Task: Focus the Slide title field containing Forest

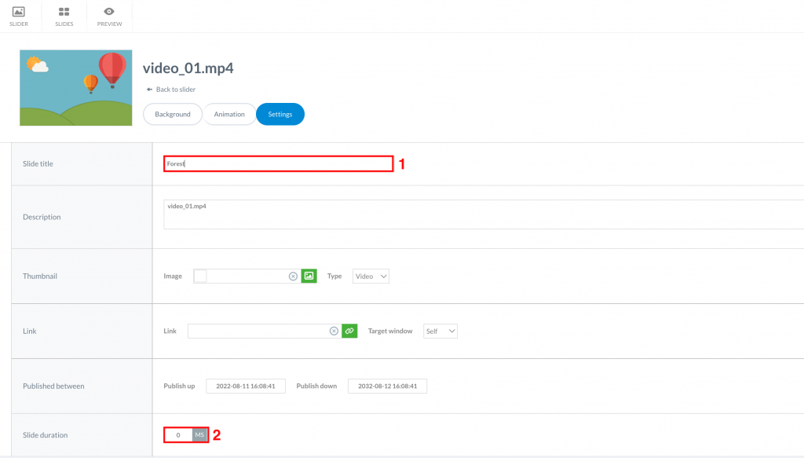Action: (279, 163)
